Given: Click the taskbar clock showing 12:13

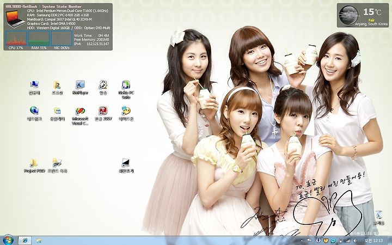Looking at the screenshot, I should point(373,241).
